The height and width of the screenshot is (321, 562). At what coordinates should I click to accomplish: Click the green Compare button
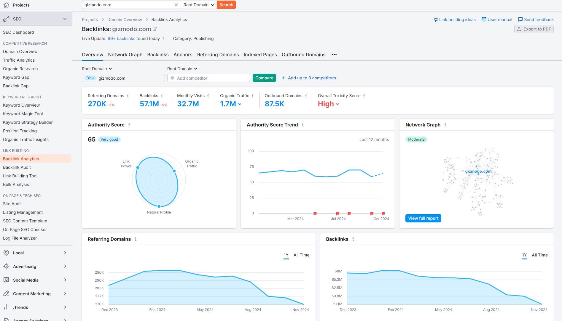(x=264, y=78)
